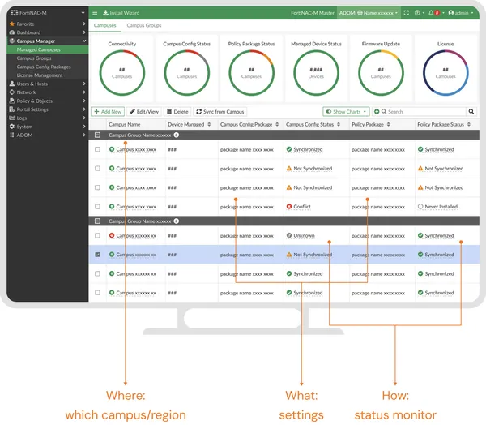Check the third row campus checkbox

(97, 187)
